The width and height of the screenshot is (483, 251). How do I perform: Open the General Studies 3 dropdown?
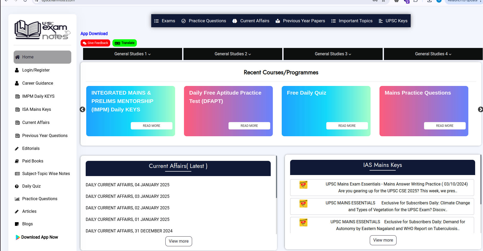(x=333, y=54)
